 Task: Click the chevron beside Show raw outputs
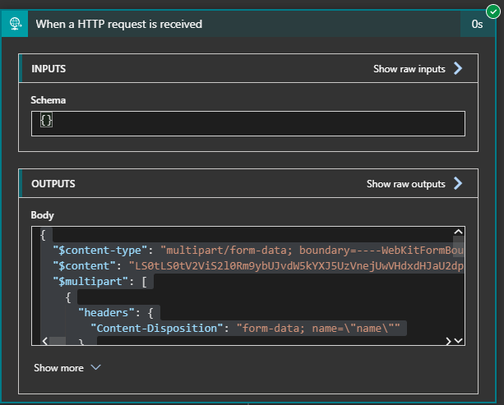pyautogui.click(x=459, y=184)
